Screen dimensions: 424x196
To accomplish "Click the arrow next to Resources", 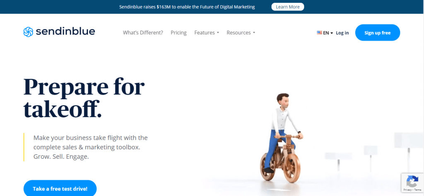I will click(254, 33).
